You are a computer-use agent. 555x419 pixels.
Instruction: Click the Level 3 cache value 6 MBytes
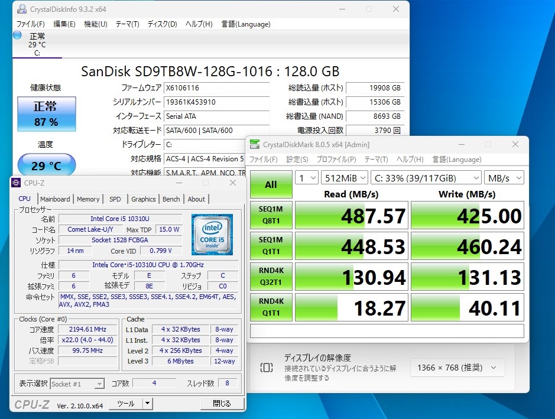tap(180, 361)
